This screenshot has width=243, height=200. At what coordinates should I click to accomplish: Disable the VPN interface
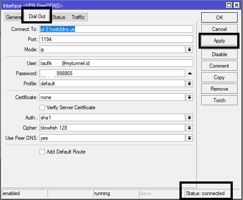(x=219, y=54)
